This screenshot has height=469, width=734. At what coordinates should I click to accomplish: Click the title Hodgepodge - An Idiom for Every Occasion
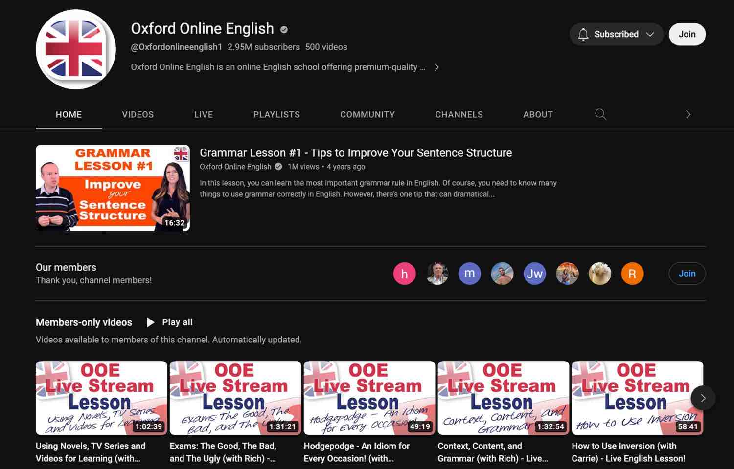(357, 452)
